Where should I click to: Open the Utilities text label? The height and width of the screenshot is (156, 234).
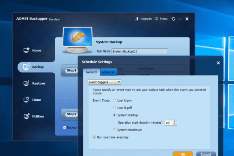[38, 116]
